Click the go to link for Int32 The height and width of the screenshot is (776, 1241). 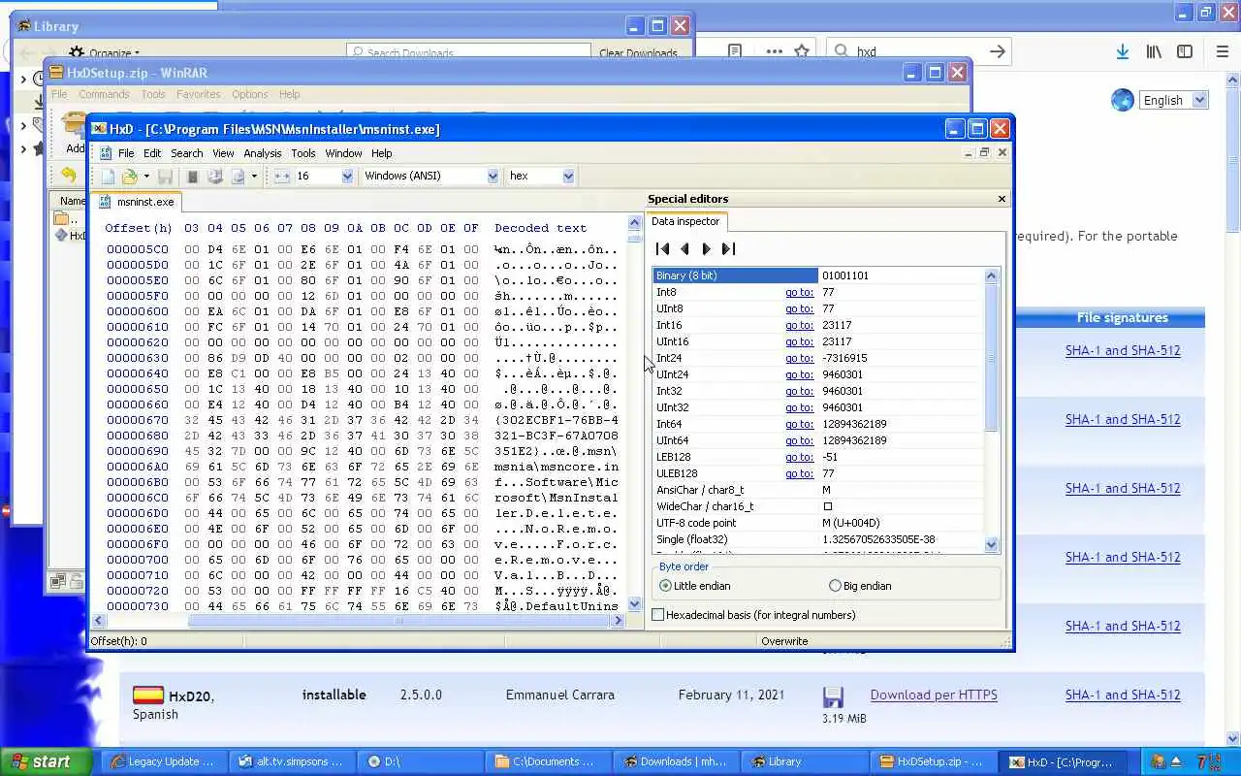click(799, 391)
